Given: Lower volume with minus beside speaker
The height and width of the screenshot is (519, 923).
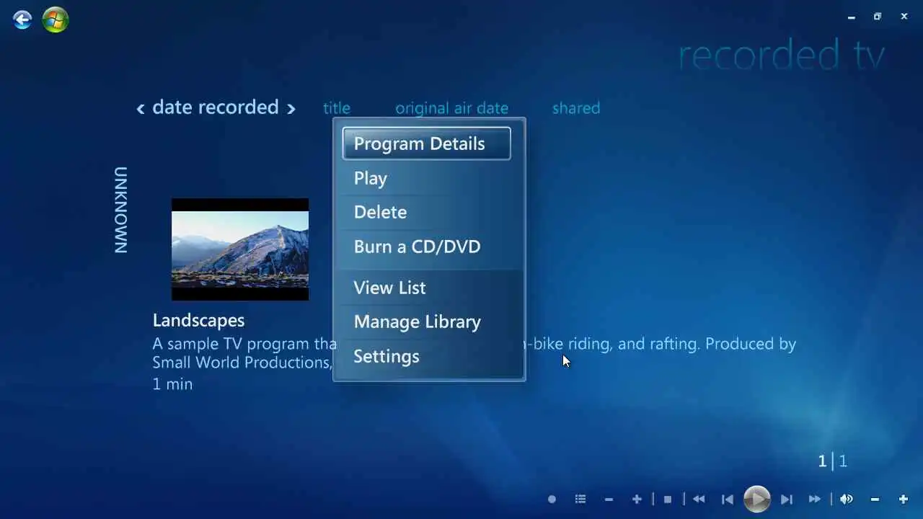Looking at the screenshot, I should click(x=875, y=499).
